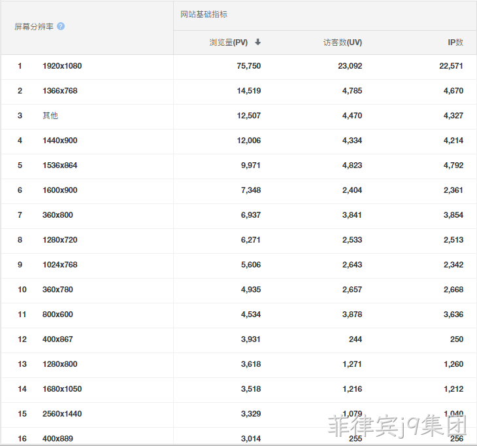Click the help icon next to 屏幕分辨率

tap(61, 27)
